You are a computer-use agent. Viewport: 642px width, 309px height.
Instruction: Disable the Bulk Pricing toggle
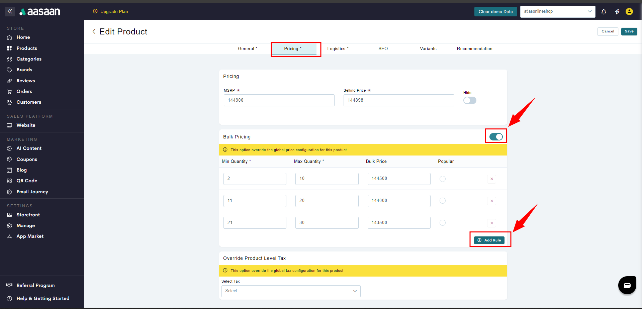click(x=496, y=137)
